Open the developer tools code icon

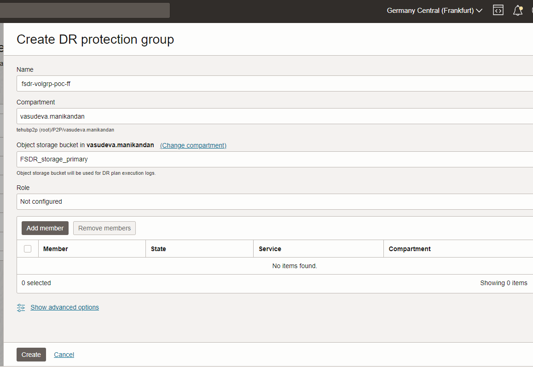[498, 10]
